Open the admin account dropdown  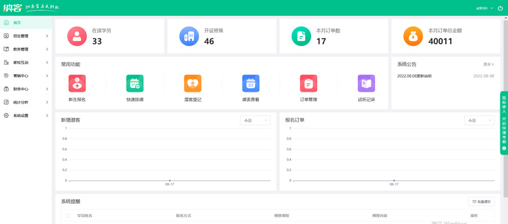coord(484,8)
